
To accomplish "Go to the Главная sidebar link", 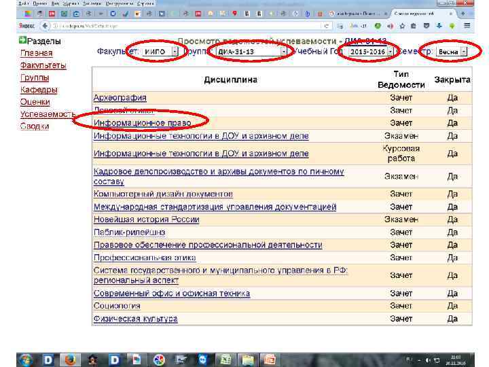I will click(37, 53).
